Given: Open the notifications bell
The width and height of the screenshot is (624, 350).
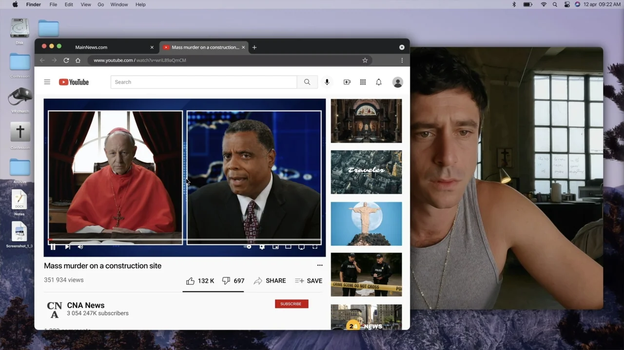Looking at the screenshot, I should click(x=379, y=82).
